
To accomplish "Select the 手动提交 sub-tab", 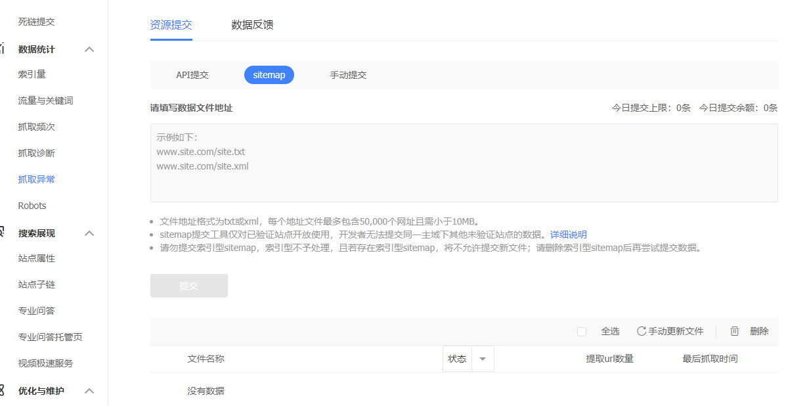I will pyautogui.click(x=348, y=75).
